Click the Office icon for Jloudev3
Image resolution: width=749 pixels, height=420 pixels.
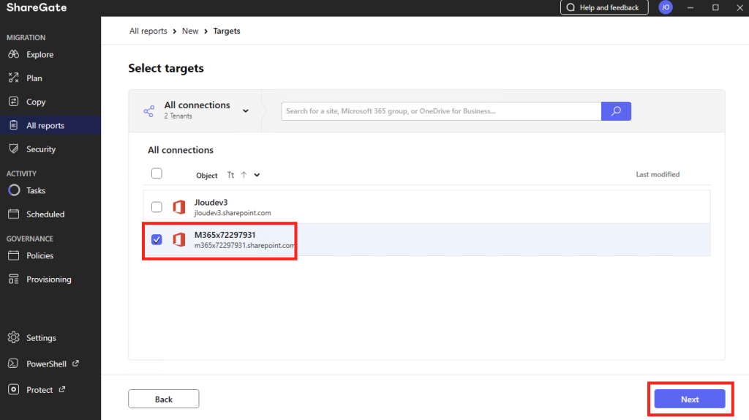click(179, 207)
